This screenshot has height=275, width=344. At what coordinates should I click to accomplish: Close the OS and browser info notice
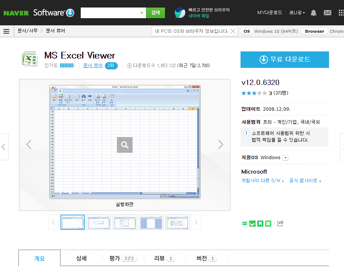pyautogui.click(x=233, y=31)
